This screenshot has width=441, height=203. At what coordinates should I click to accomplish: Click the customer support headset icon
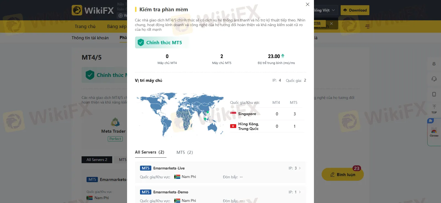(434, 79)
